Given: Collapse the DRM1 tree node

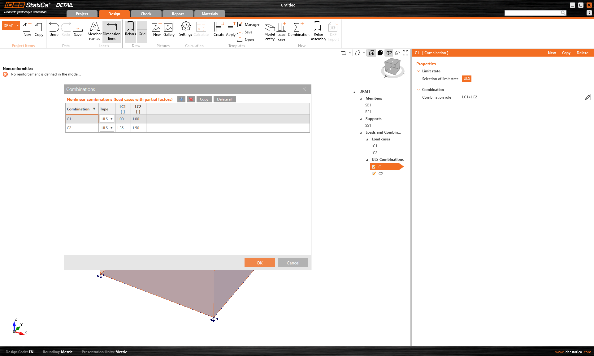Looking at the screenshot, I should (x=355, y=92).
